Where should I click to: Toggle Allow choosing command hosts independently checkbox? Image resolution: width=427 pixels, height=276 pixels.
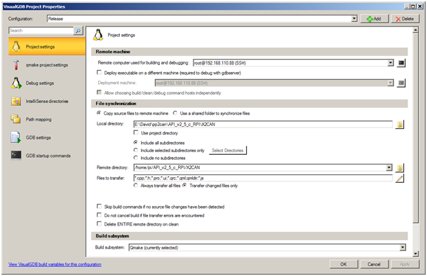tap(99, 92)
